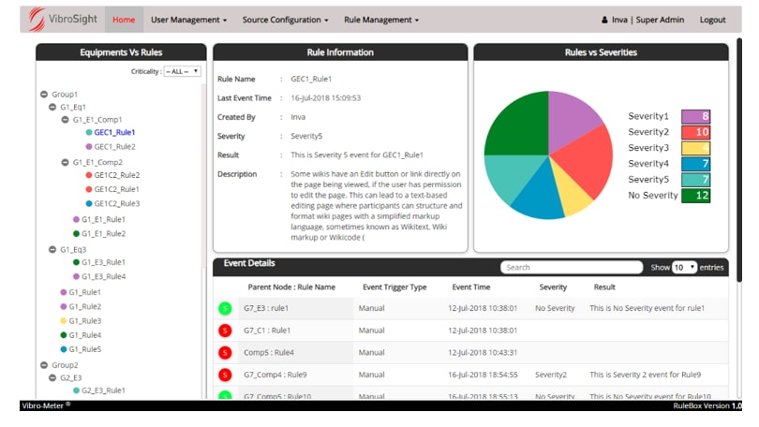Open the Rule Management menu
The width and height of the screenshot is (759, 427).
click(380, 20)
